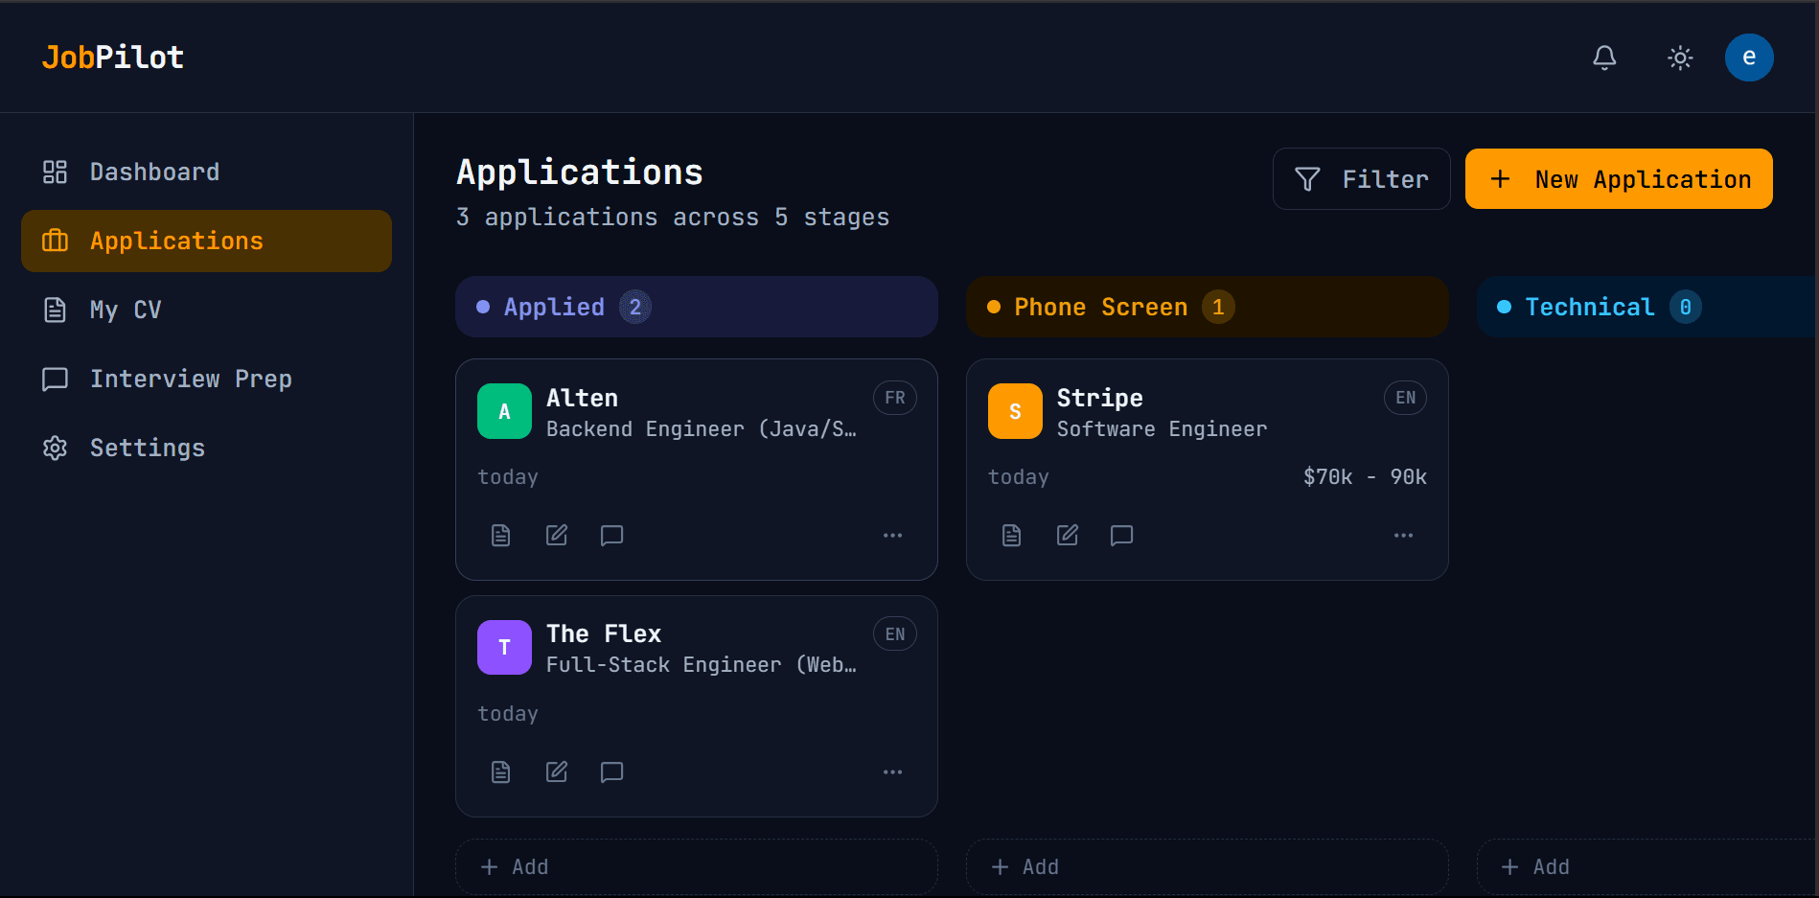Open document icon on The Flex card

click(500, 771)
